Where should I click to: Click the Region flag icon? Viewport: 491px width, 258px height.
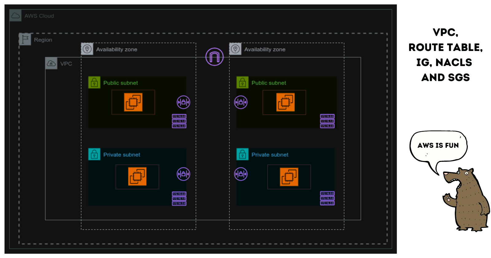[x=25, y=39]
